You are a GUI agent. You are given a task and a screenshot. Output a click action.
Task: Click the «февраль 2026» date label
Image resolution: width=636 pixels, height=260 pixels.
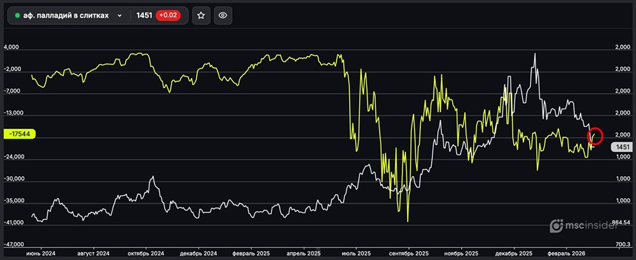[x=566, y=254]
